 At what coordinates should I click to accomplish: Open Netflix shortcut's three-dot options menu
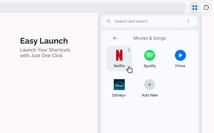coord(129,50)
